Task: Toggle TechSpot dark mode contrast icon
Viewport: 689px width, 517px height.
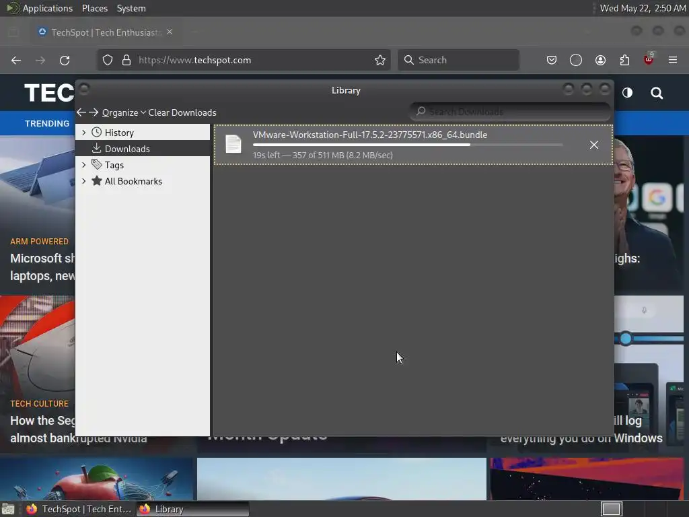Action: click(628, 93)
